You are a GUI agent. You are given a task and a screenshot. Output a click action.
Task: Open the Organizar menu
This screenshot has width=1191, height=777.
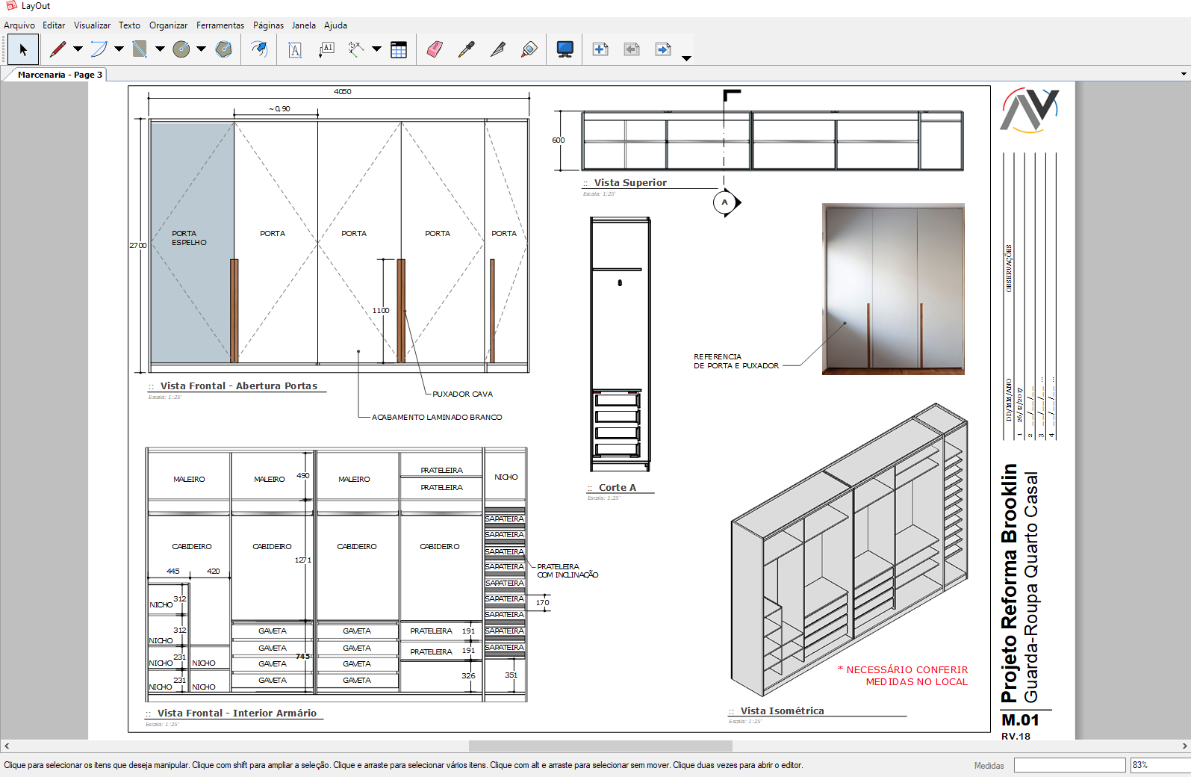click(x=168, y=25)
